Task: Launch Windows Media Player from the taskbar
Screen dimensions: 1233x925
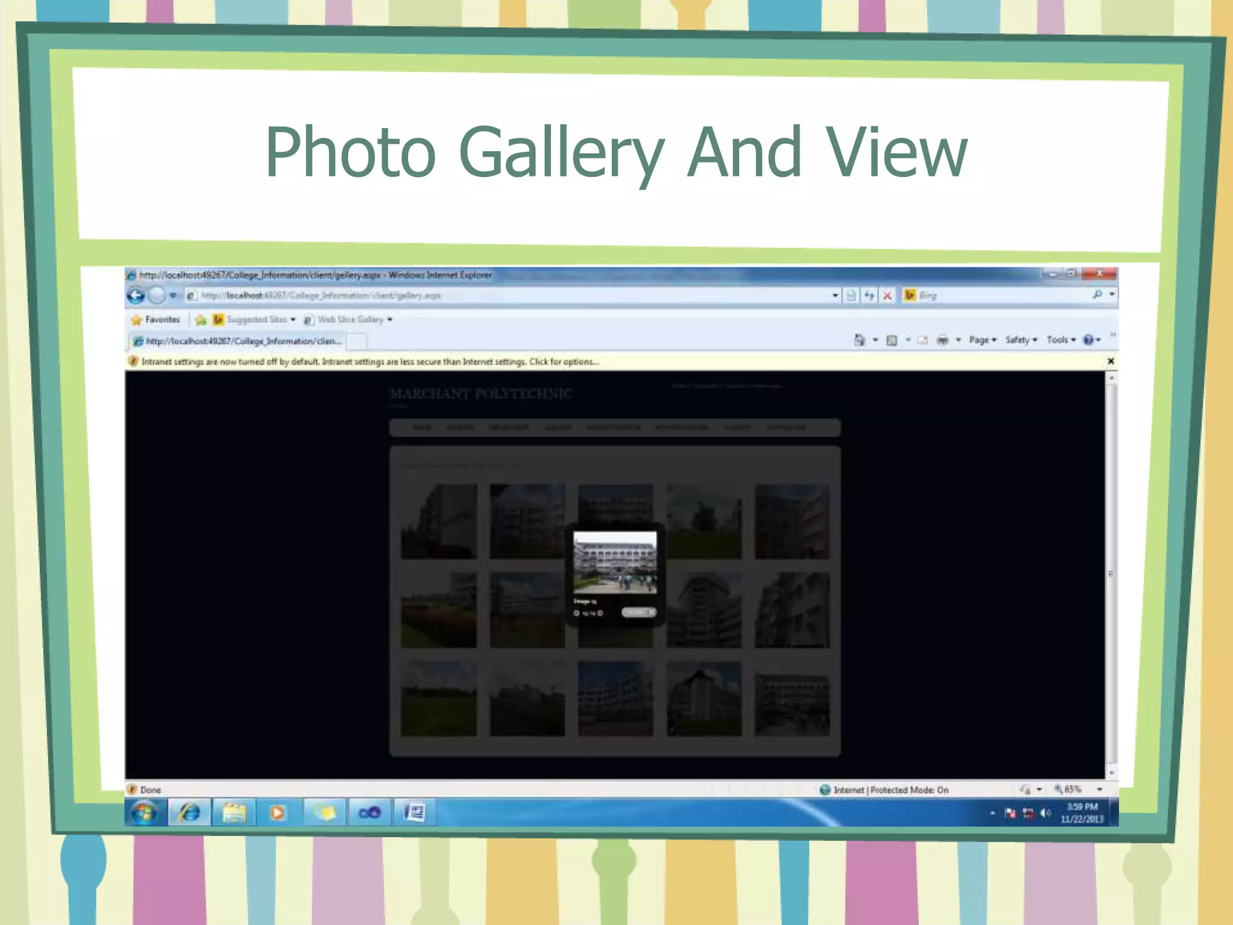Action: pyautogui.click(x=278, y=813)
